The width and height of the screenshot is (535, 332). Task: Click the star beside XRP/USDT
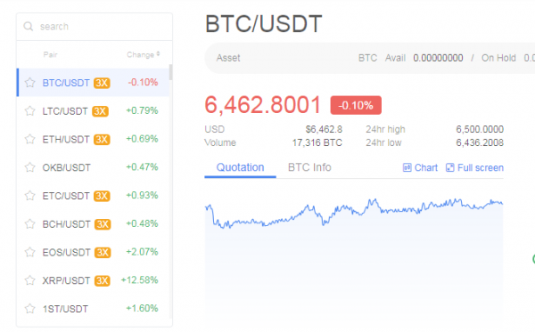click(x=30, y=280)
